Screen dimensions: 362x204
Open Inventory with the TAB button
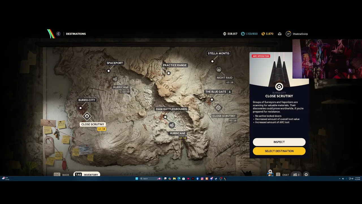(x=87, y=175)
